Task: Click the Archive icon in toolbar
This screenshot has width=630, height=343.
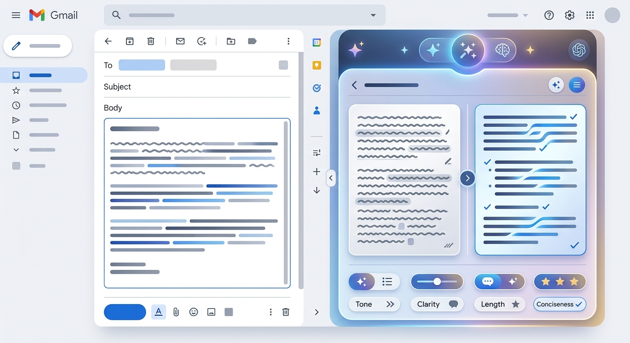Action: pos(130,41)
